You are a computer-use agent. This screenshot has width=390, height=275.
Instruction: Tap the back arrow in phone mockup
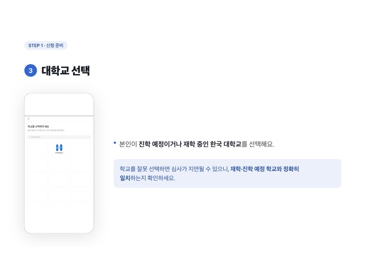29,119
